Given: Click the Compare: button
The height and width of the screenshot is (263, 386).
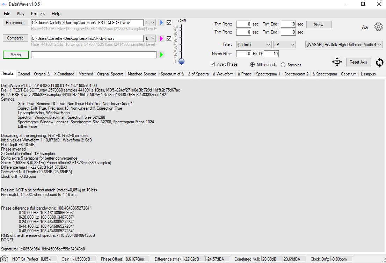Looking at the screenshot, I should [15, 38].
